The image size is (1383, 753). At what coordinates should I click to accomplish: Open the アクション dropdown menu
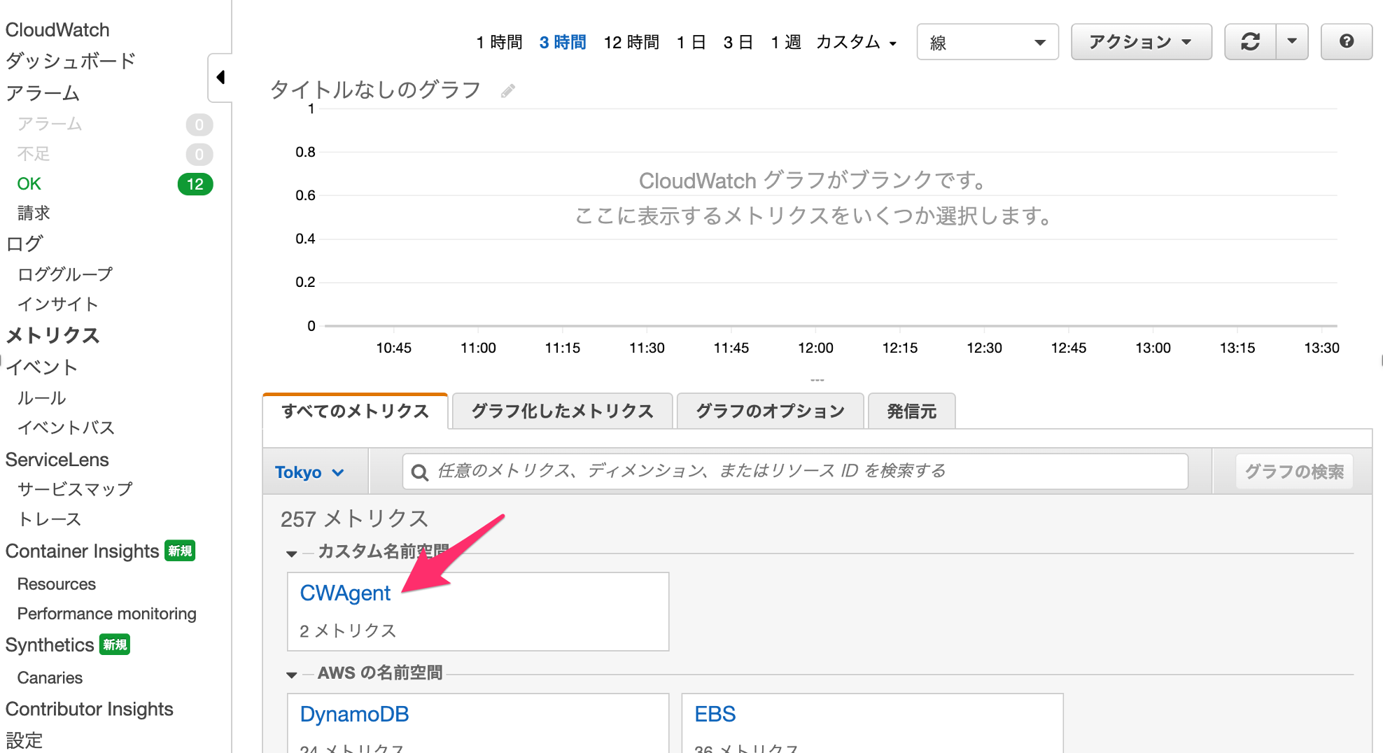tap(1141, 42)
